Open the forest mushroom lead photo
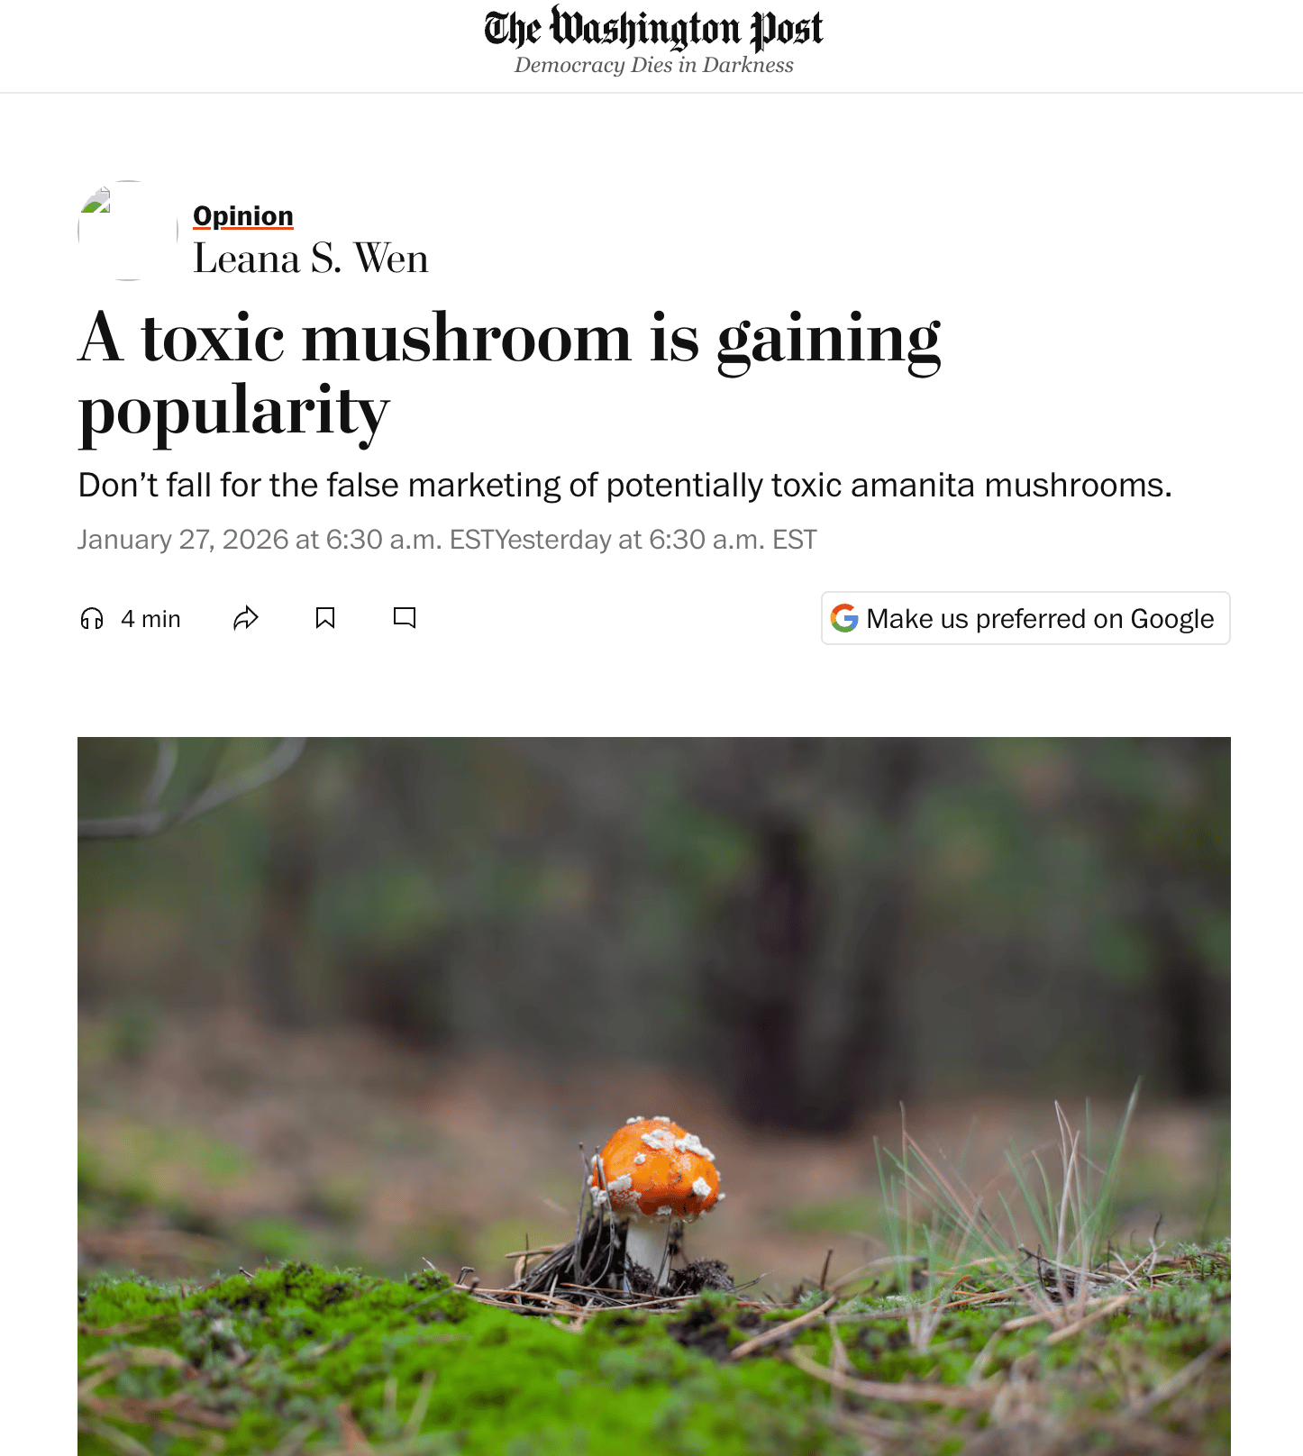This screenshot has height=1456, width=1303. 654,1096
